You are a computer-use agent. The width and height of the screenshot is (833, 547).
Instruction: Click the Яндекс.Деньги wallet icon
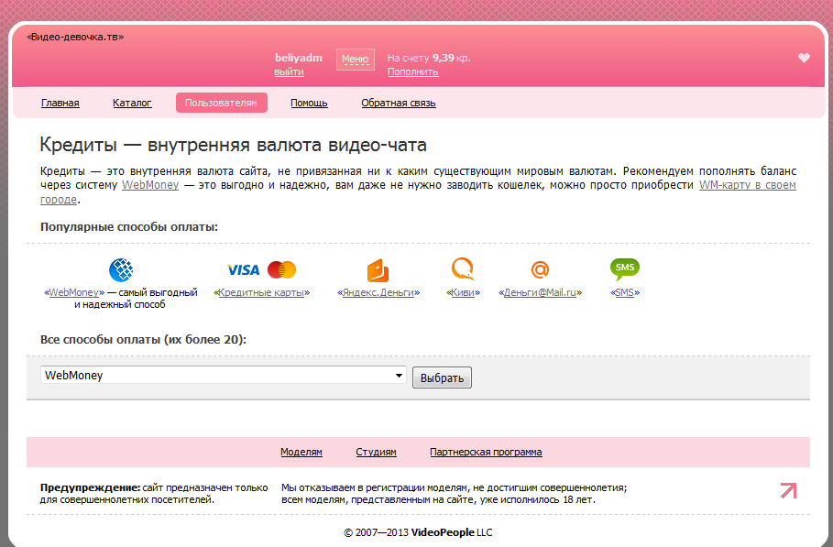(378, 270)
